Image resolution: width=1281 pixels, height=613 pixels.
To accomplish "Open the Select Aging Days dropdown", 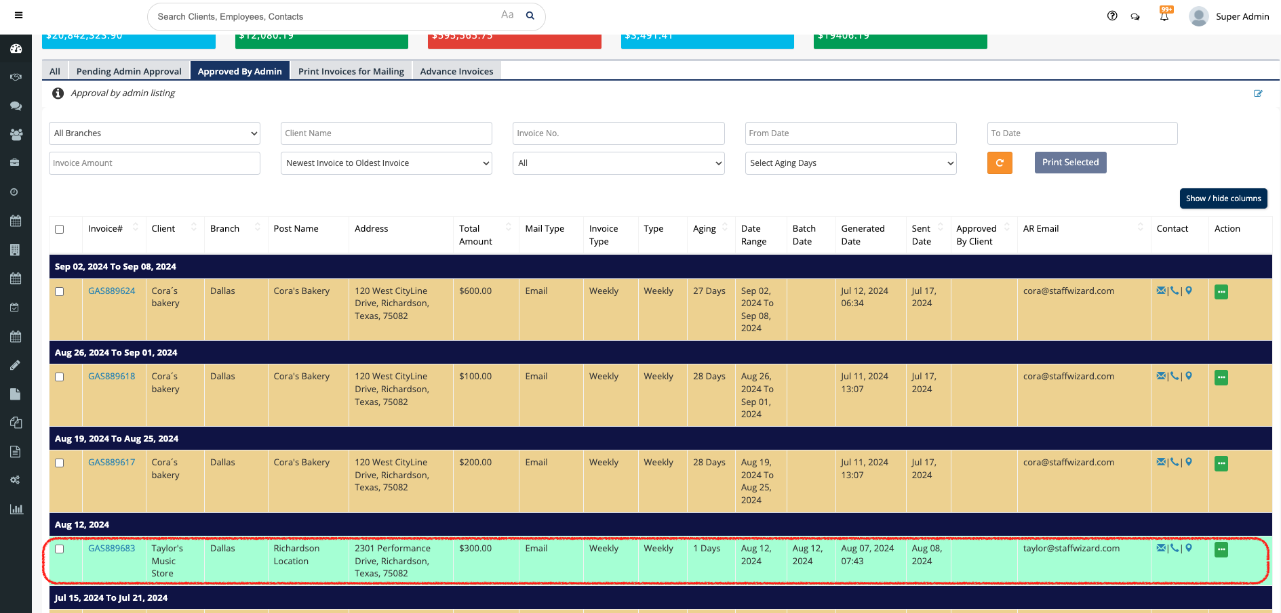I will coord(850,163).
